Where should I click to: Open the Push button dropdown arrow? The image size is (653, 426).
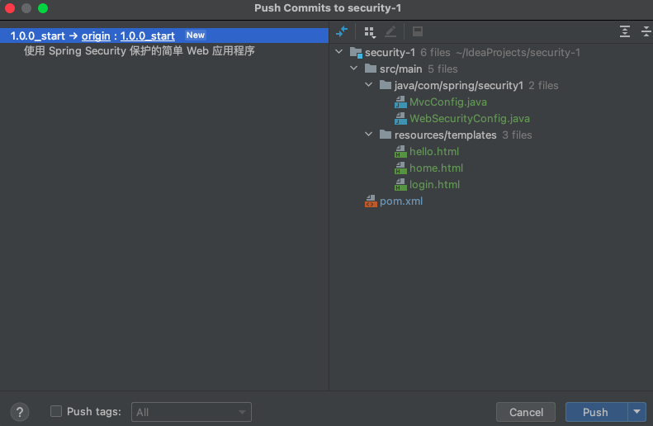(x=636, y=412)
